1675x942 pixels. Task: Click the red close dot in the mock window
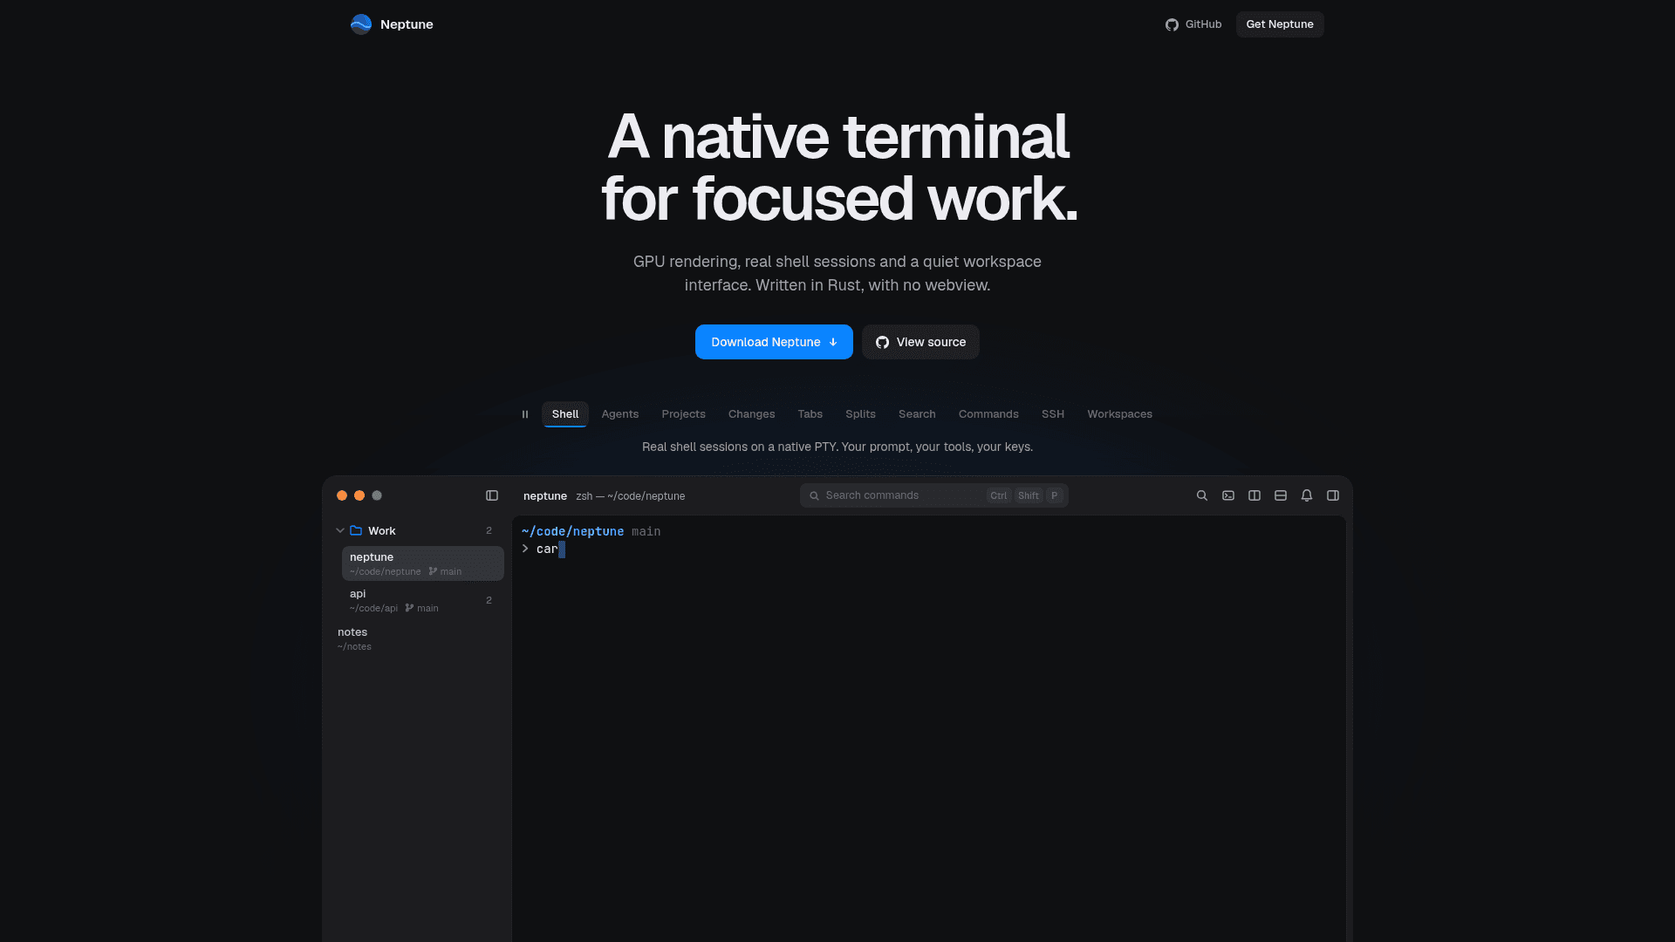(342, 495)
